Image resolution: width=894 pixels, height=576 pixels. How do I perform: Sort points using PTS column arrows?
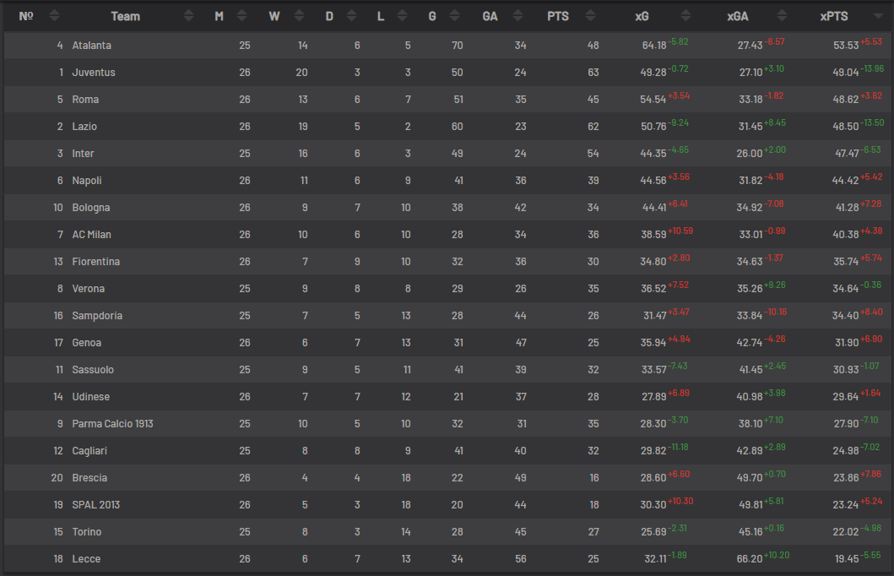click(x=591, y=16)
